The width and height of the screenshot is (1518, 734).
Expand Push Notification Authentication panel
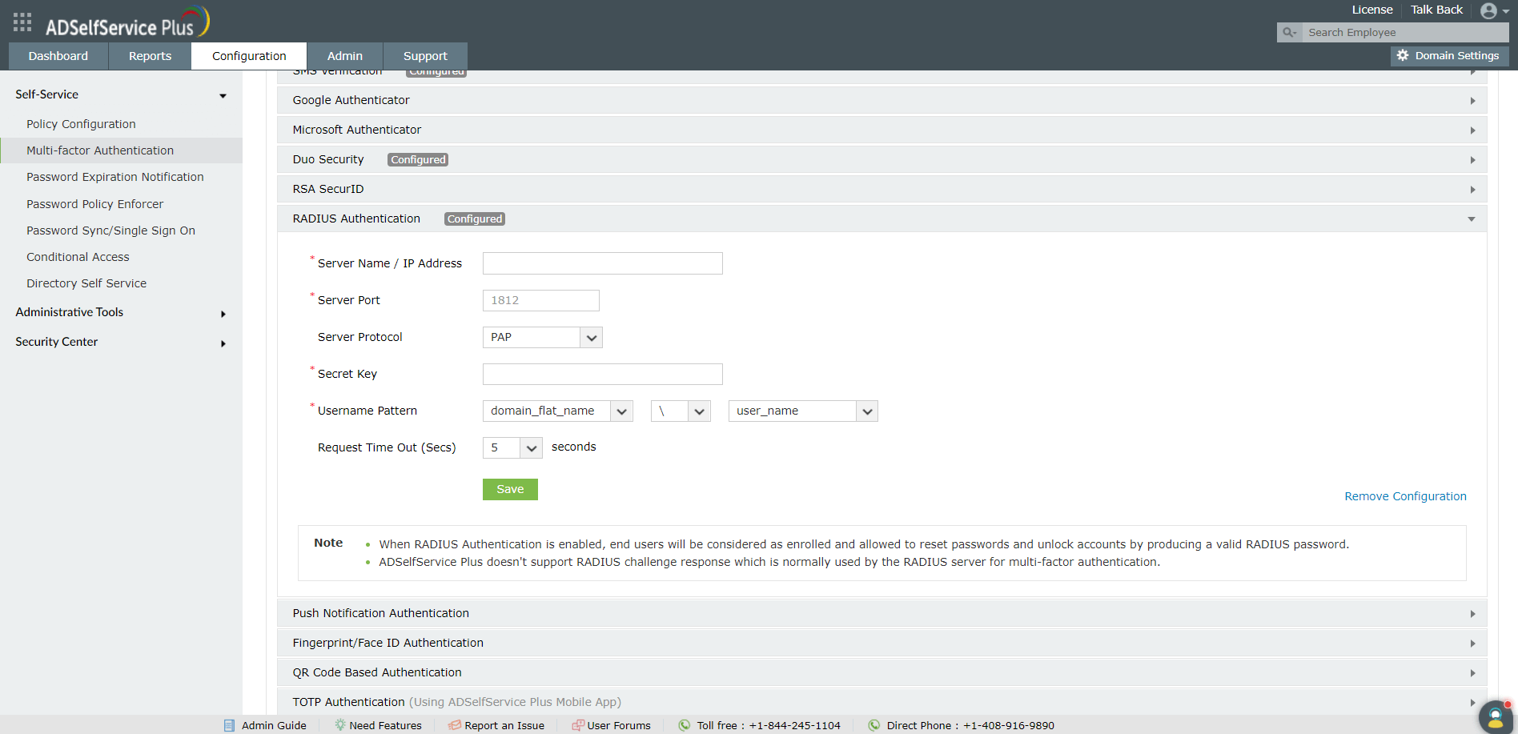pyautogui.click(x=881, y=613)
